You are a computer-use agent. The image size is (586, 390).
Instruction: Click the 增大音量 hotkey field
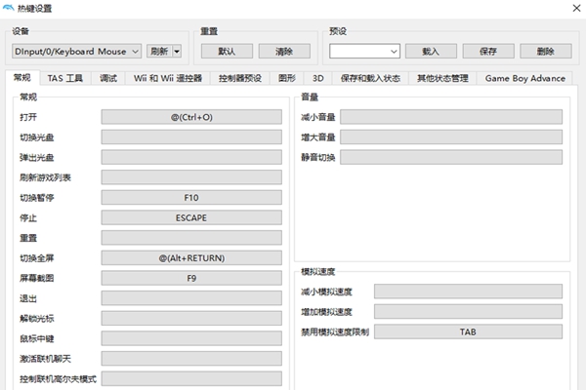coord(451,136)
